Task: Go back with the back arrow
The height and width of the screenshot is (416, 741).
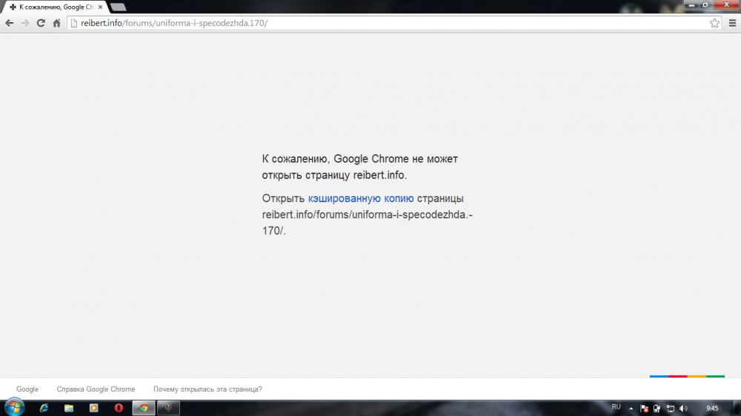Action: [x=10, y=23]
